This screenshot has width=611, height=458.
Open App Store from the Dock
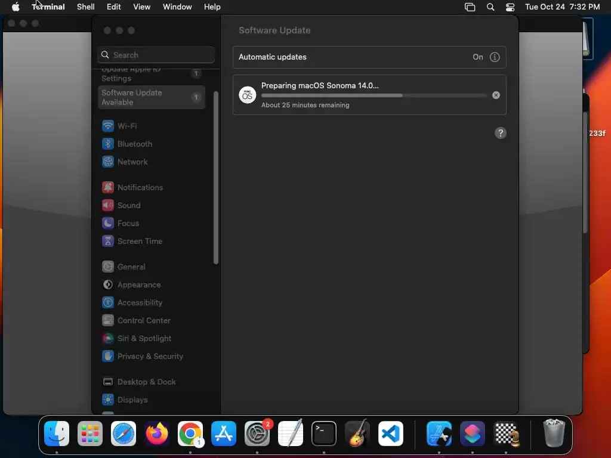(224, 434)
